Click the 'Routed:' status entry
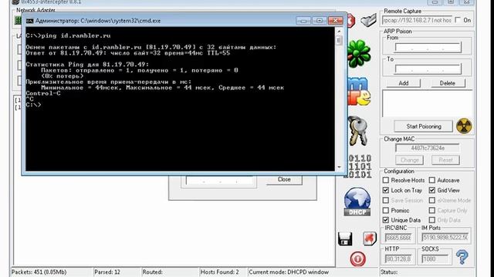 pyautogui.click(x=153, y=272)
